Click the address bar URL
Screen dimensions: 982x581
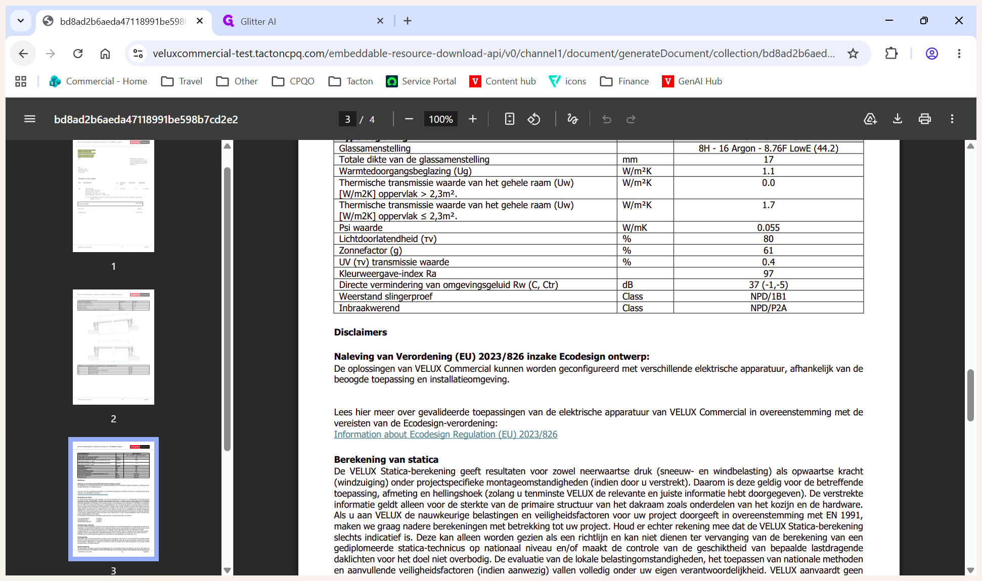click(x=494, y=54)
